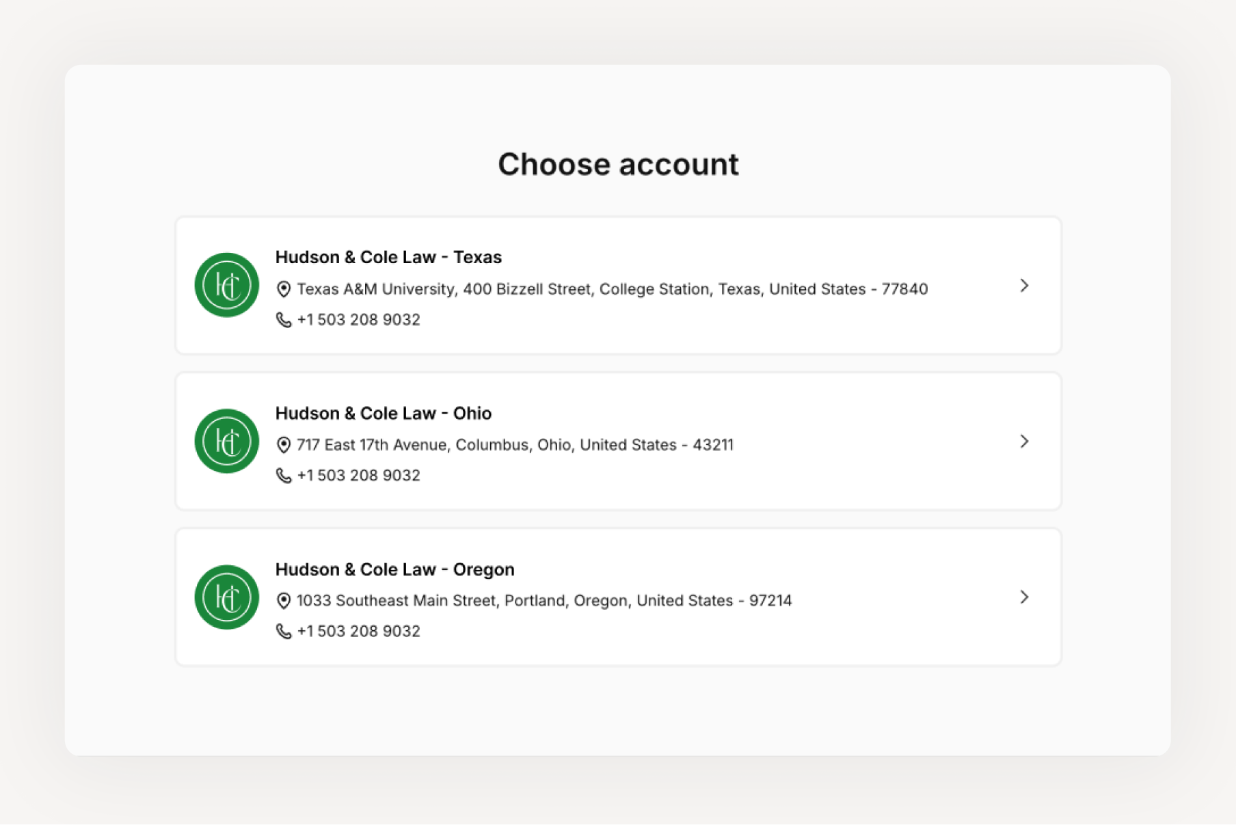Select Hudson & Cole Law - Texas title
Viewport: 1236px width, 825px height.
click(388, 258)
